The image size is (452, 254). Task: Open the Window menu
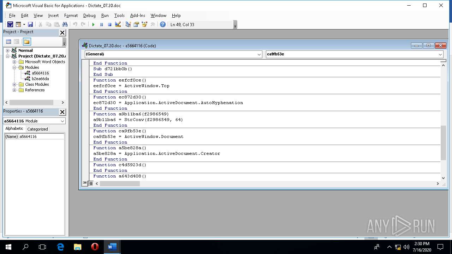[159, 16]
